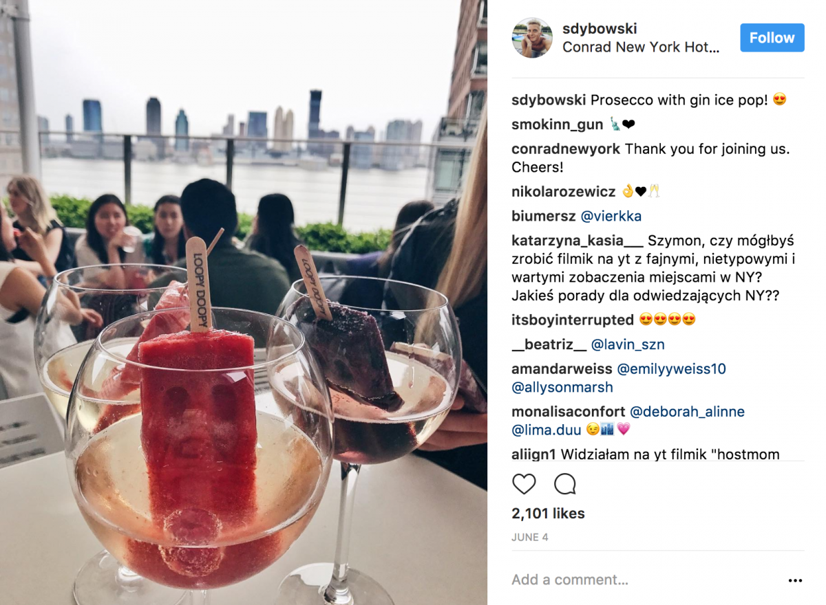Image resolution: width=826 pixels, height=605 pixels.
Task: Open the Conrad New York Hotel location link
Action: [641, 47]
